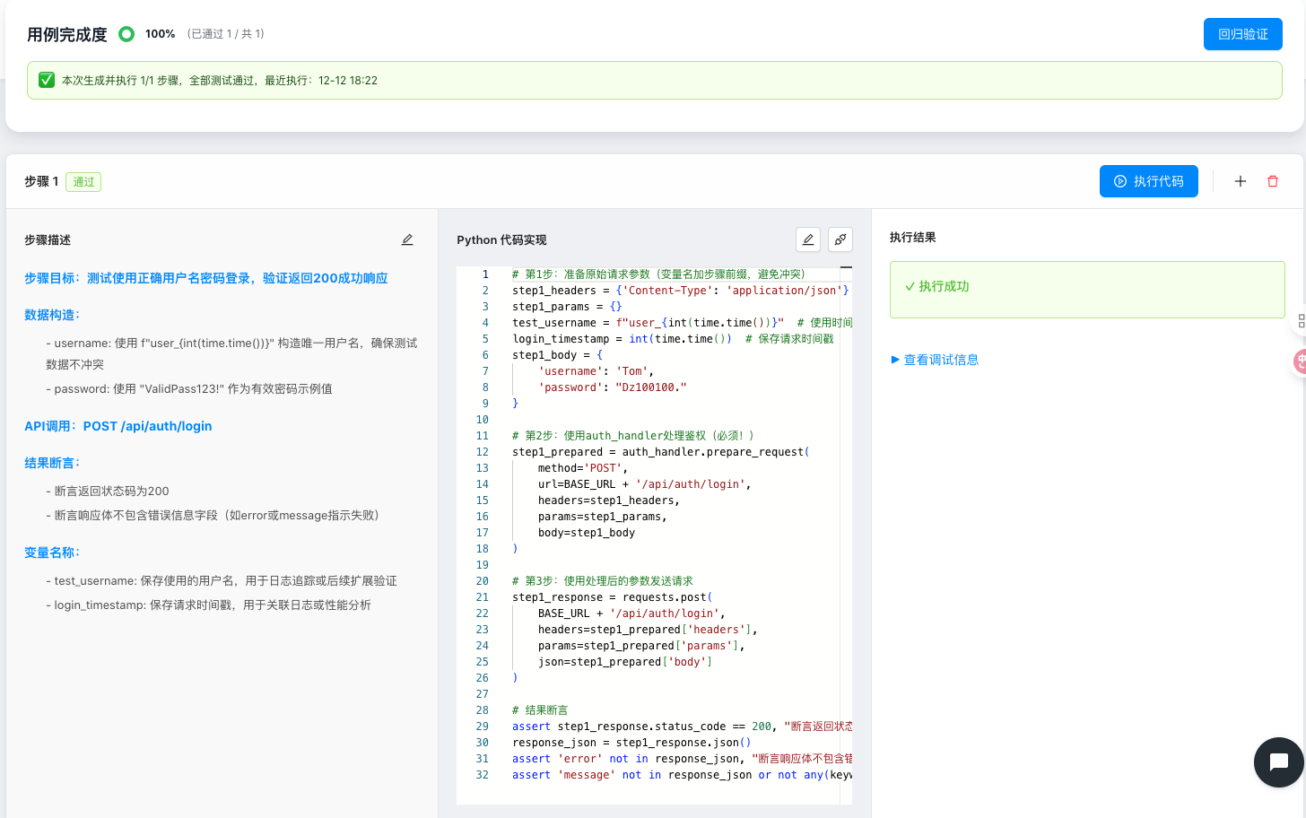The image size is (1306, 818).
Task: Click the 回归验证 button
Action: (x=1242, y=34)
